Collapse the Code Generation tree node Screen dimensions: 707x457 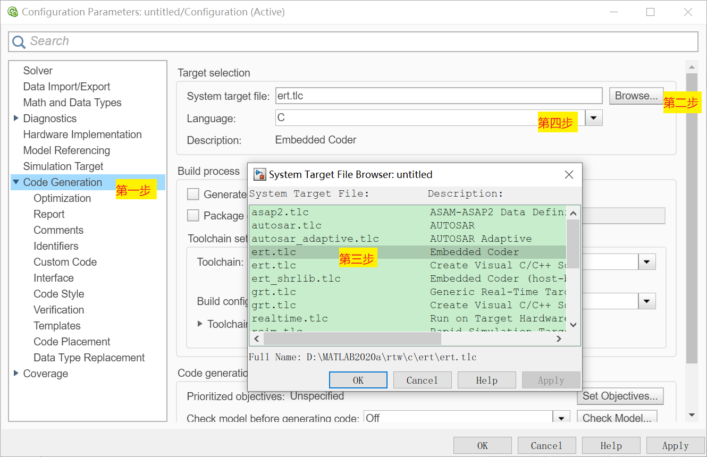16,182
